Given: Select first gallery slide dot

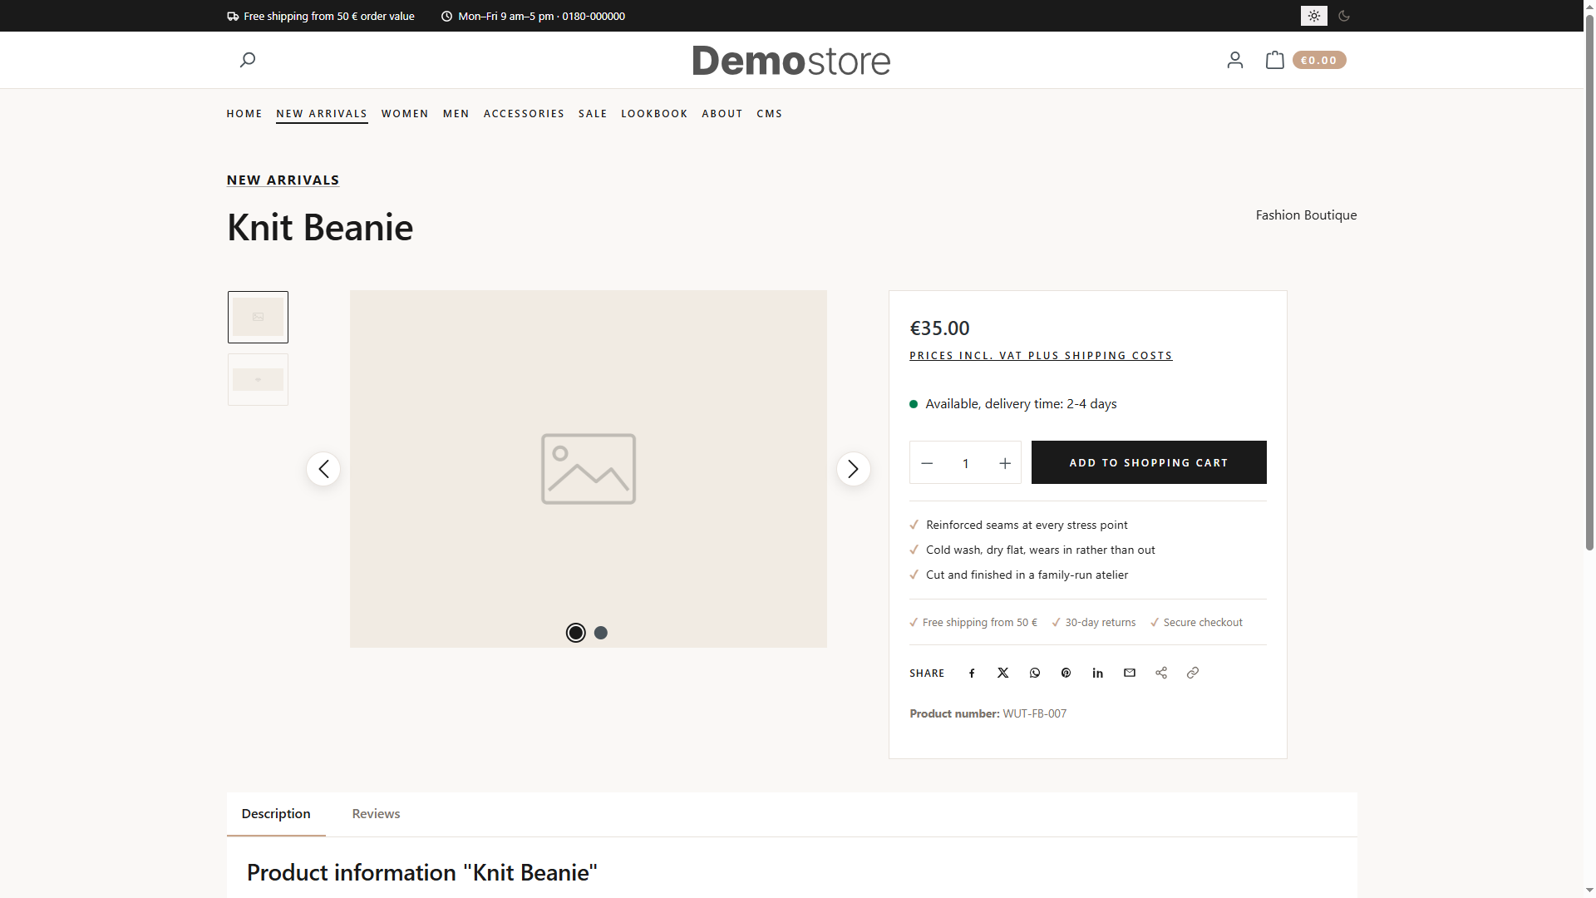Looking at the screenshot, I should coord(576,633).
